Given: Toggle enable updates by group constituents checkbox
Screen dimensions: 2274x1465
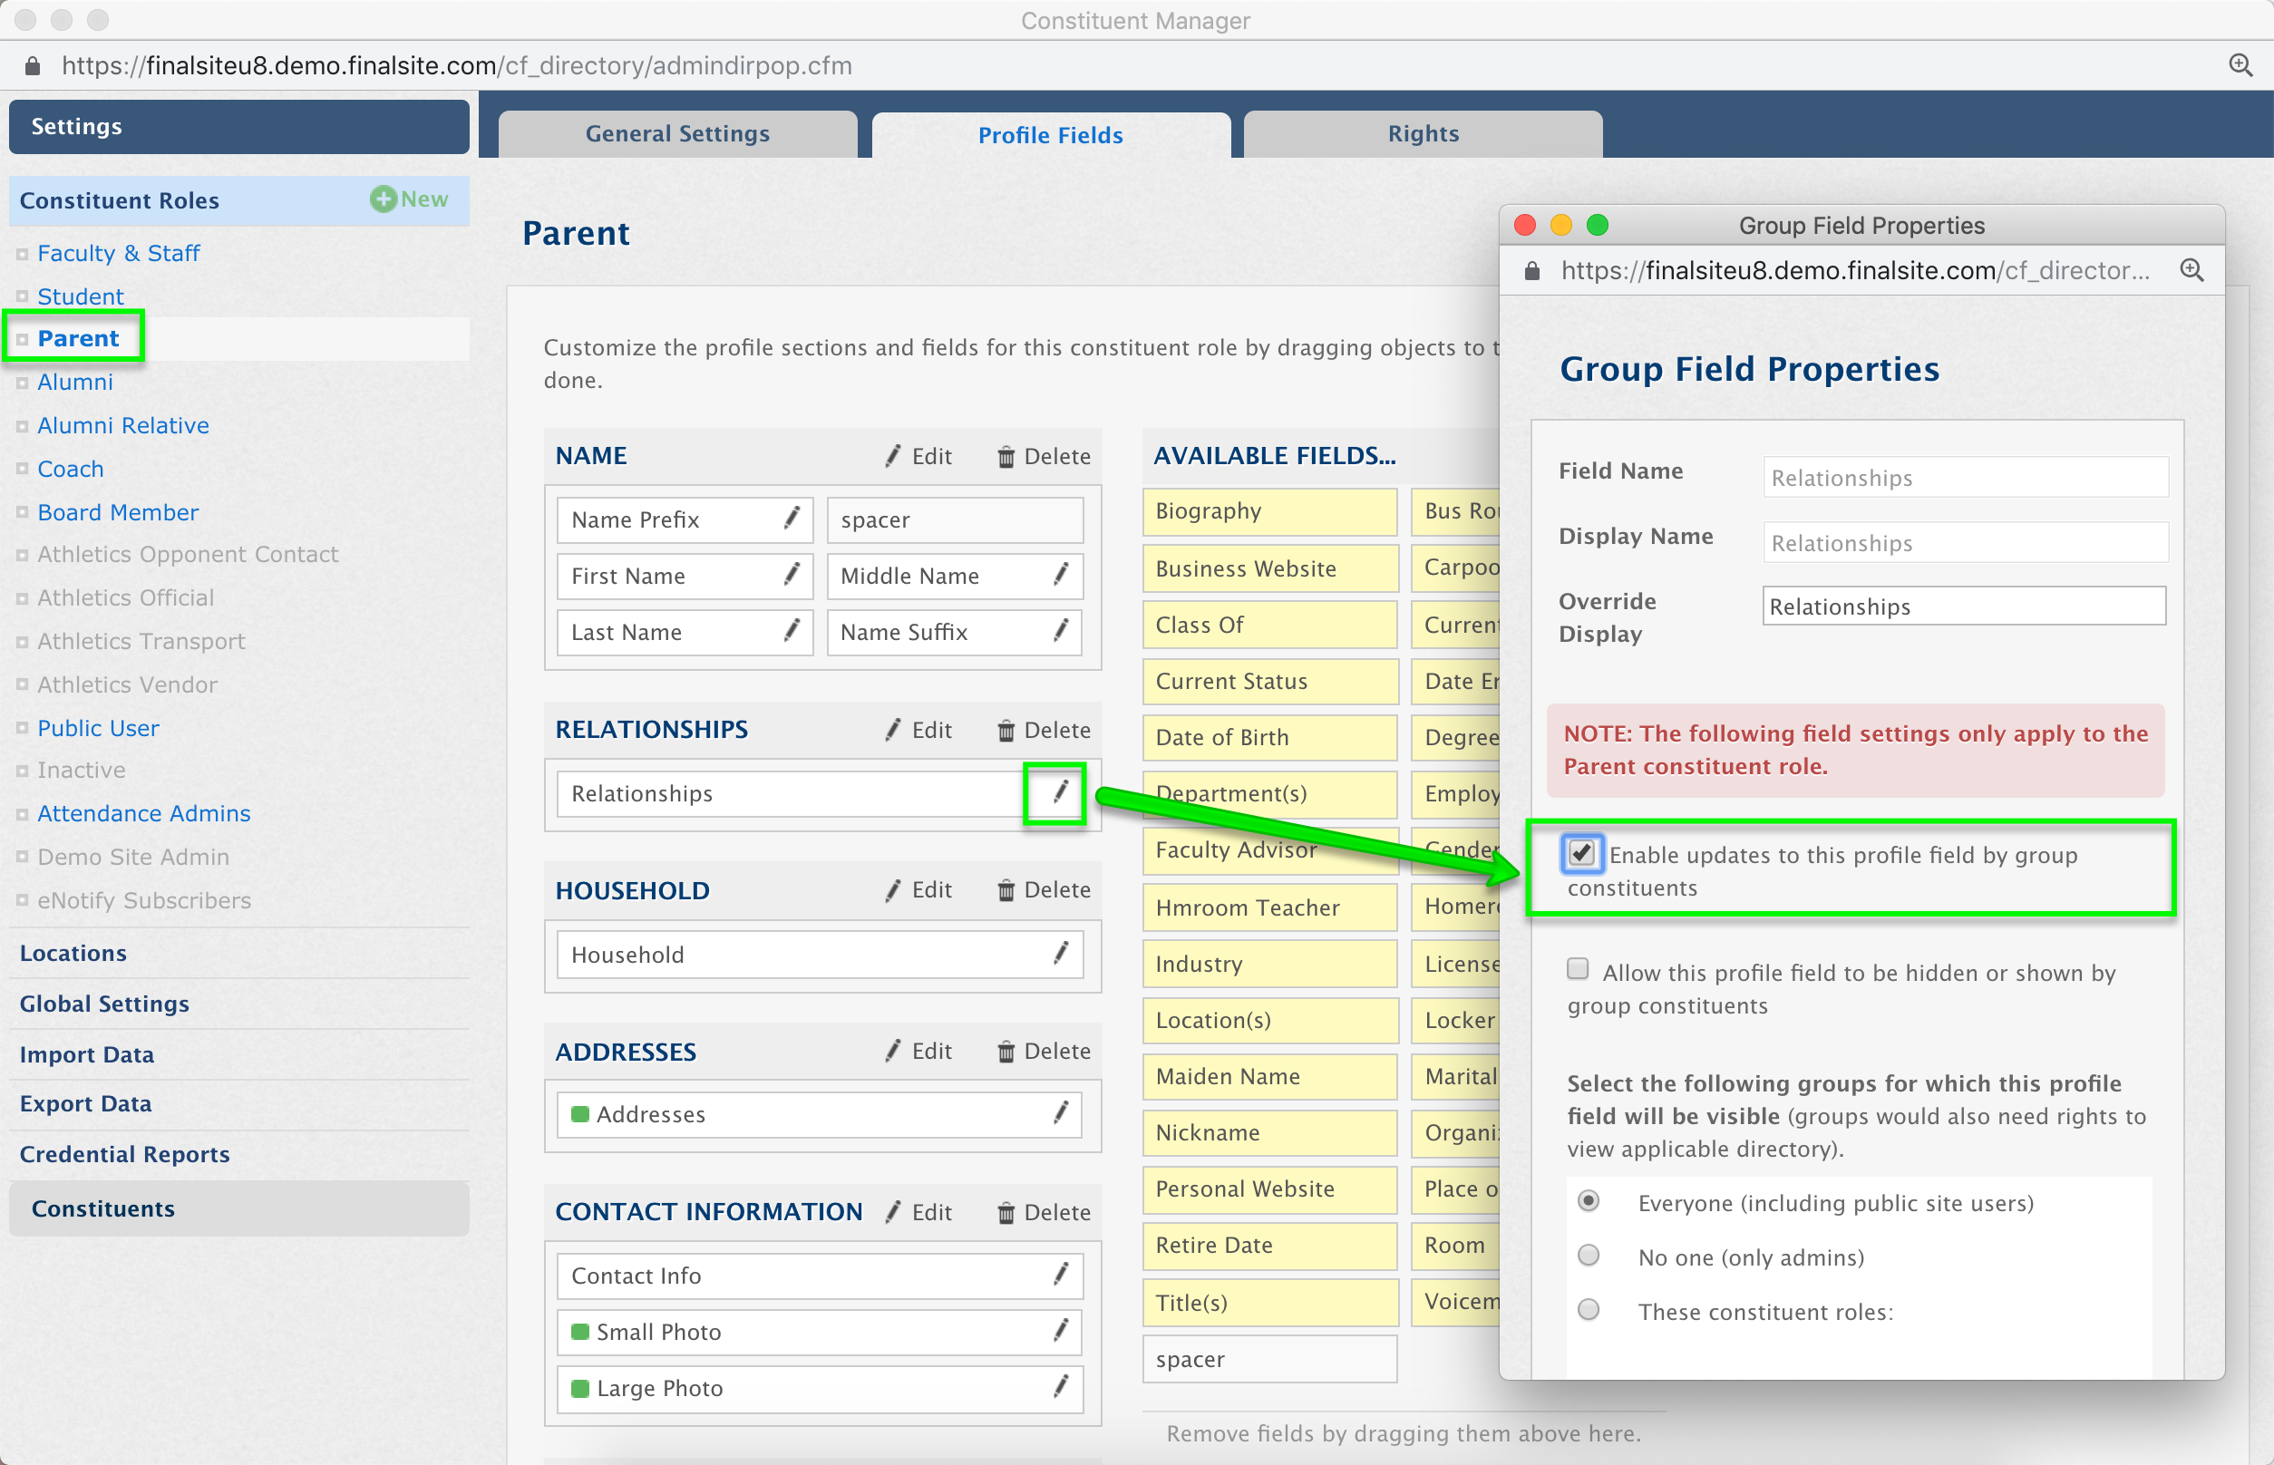Looking at the screenshot, I should click(1581, 853).
